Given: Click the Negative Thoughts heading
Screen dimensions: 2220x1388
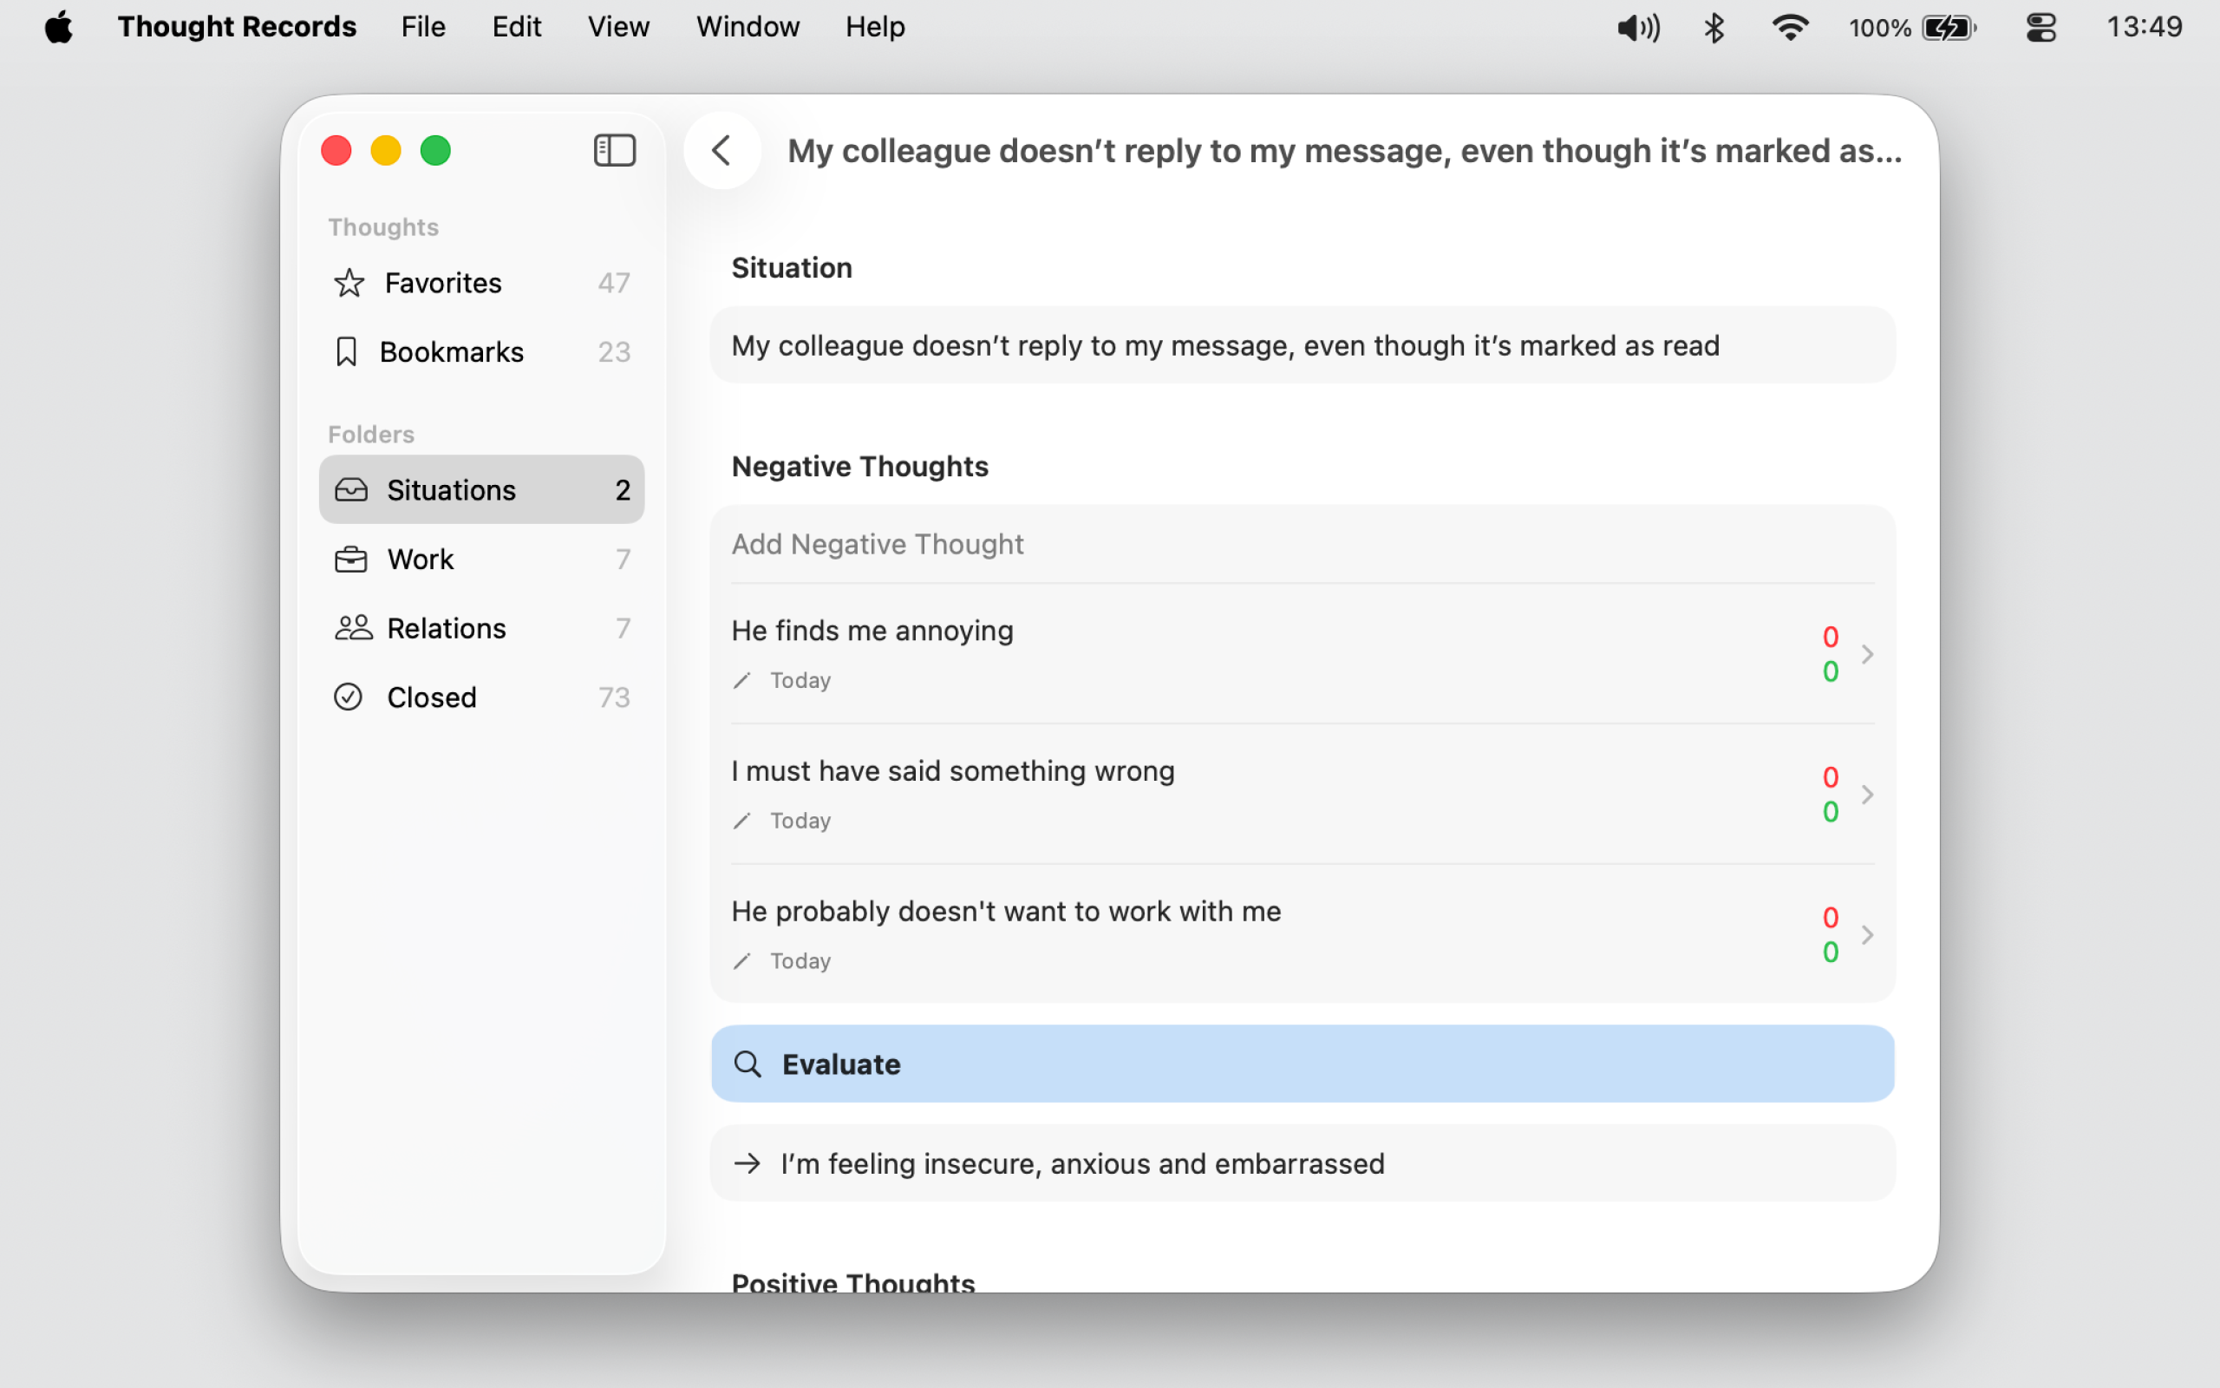Looking at the screenshot, I should point(859,467).
